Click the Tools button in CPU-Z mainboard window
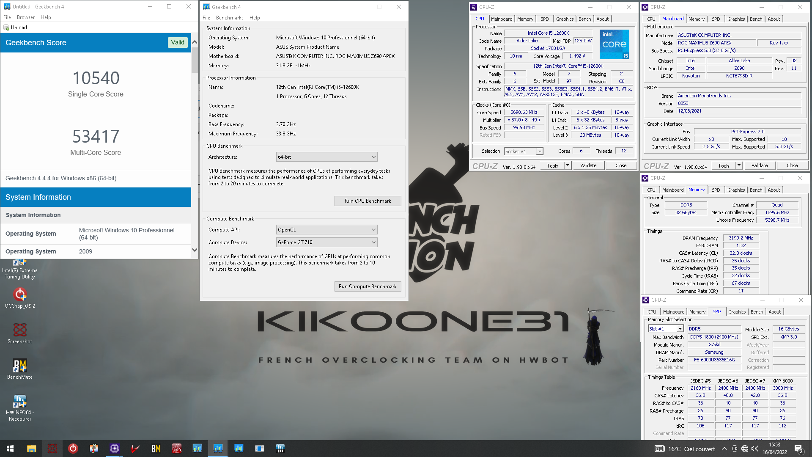Viewport: 812px width, 457px height. pos(724,165)
